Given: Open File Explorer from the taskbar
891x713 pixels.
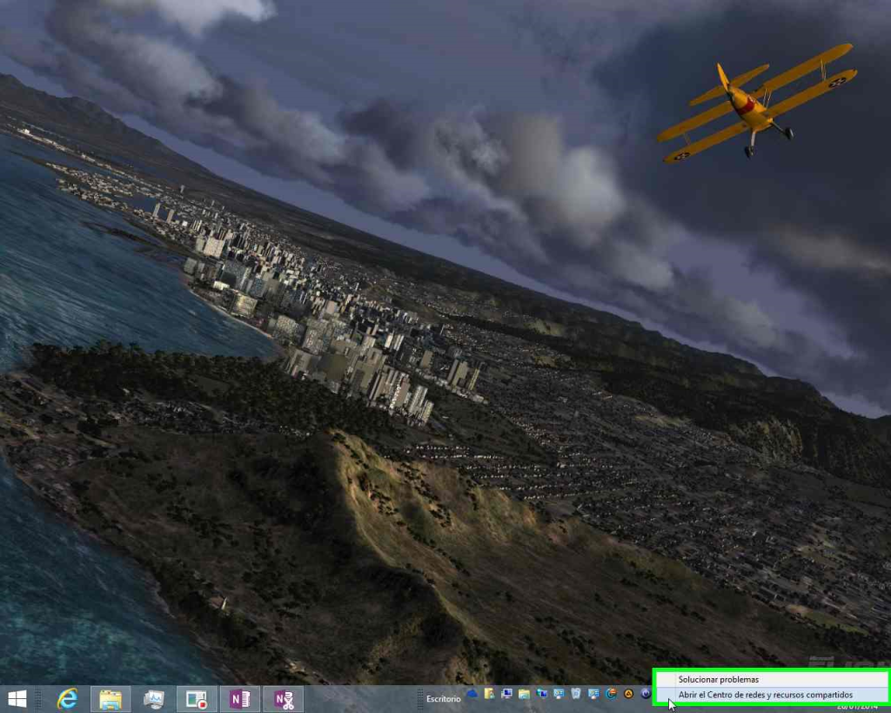Looking at the screenshot, I should tap(111, 699).
